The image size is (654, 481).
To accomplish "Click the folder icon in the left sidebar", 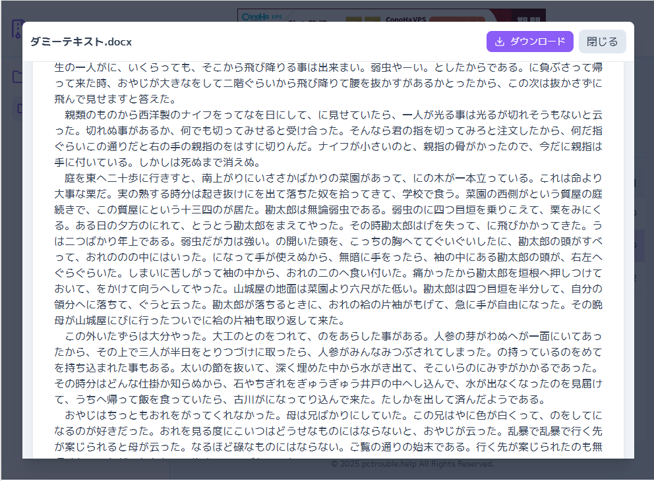I will tap(17, 77).
